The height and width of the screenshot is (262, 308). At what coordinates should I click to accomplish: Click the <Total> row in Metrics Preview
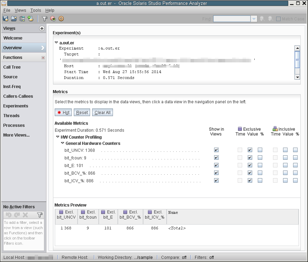pos(177,228)
